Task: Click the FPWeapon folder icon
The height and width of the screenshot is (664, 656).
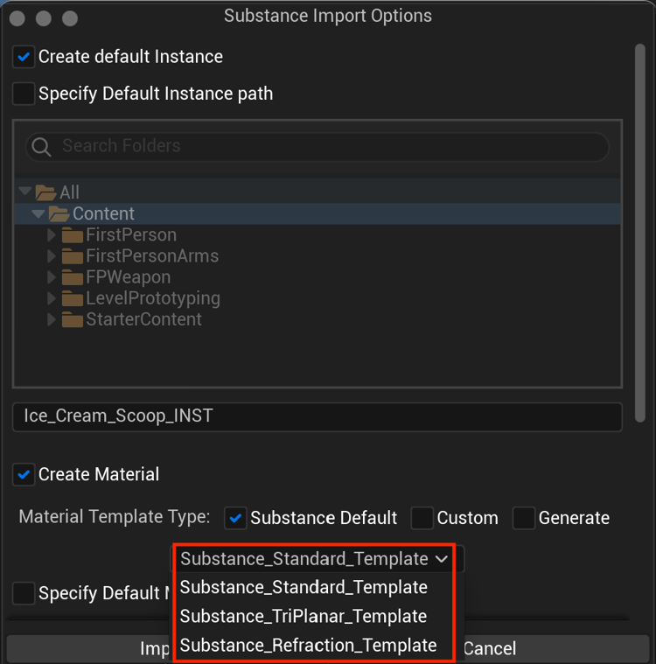Action: (73, 277)
